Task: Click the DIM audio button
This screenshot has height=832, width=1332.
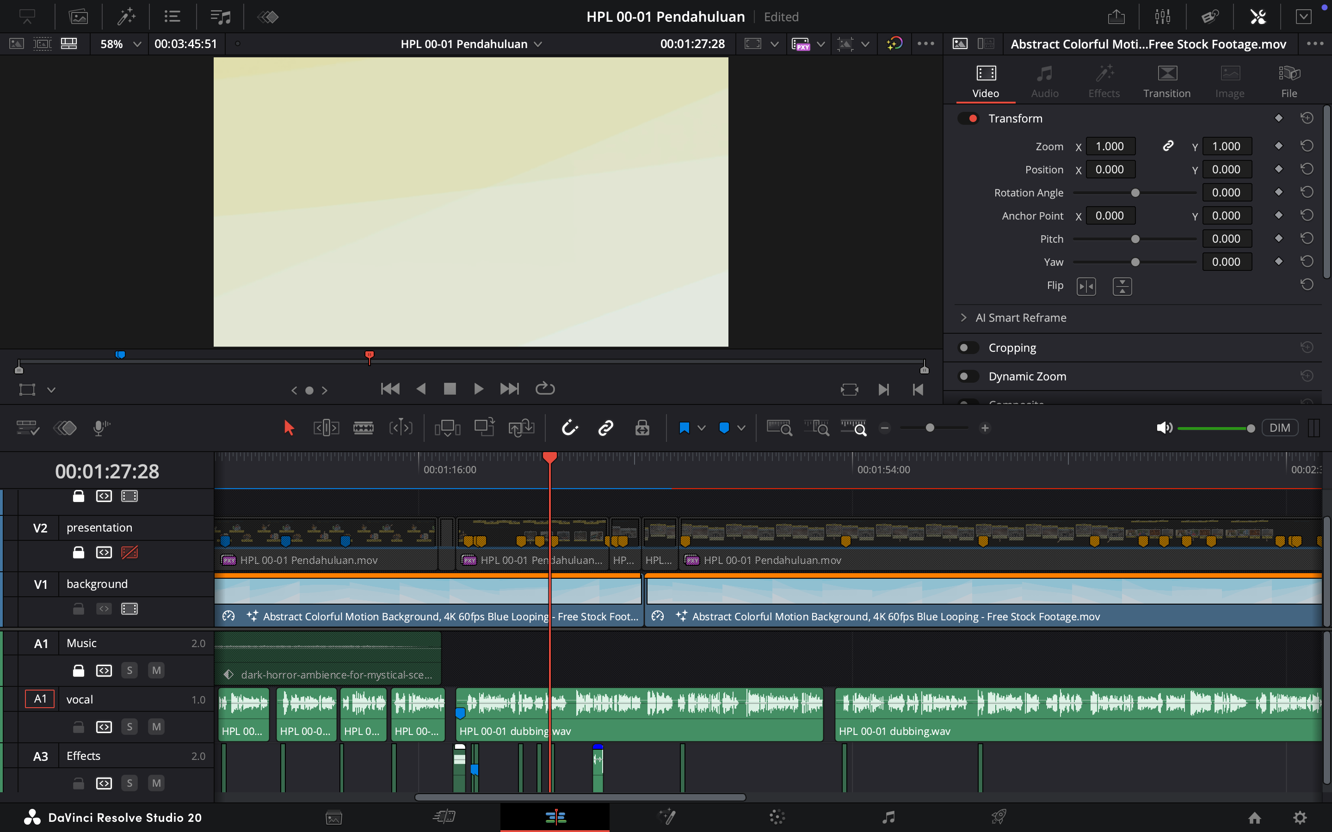Action: click(1279, 428)
